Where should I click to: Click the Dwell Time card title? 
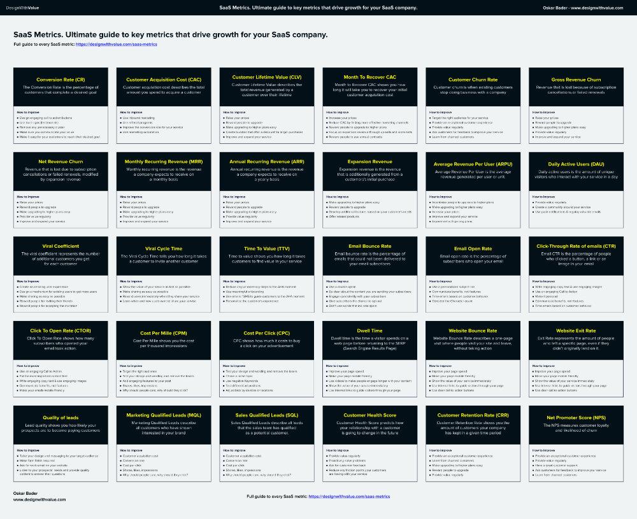[x=369, y=330]
